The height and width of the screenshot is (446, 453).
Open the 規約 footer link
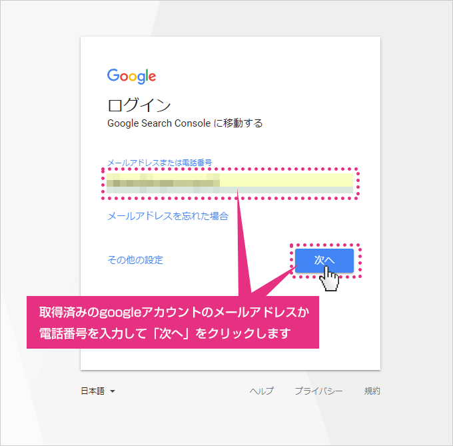[372, 391]
